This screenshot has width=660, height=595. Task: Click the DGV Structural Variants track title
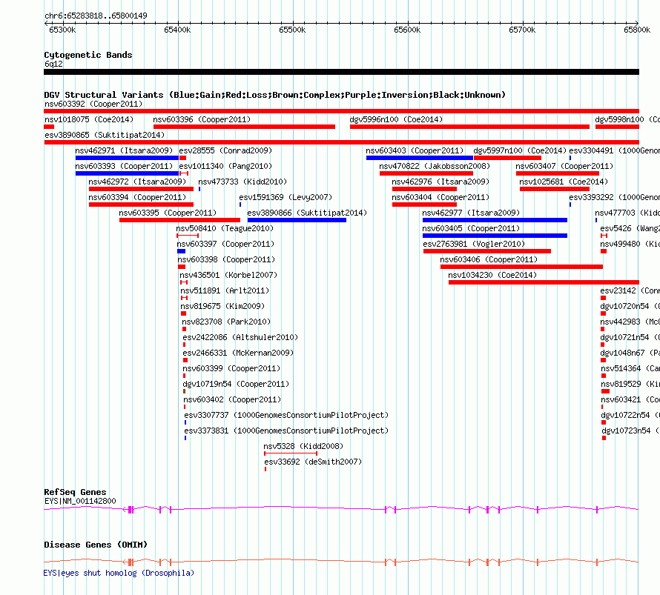click(x=275, y=95)
